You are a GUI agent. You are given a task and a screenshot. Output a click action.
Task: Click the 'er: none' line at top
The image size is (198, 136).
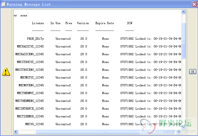(21, 15)
